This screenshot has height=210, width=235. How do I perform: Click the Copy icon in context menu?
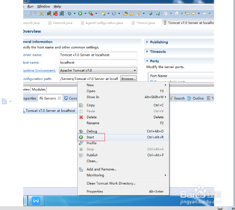point(81,105)
